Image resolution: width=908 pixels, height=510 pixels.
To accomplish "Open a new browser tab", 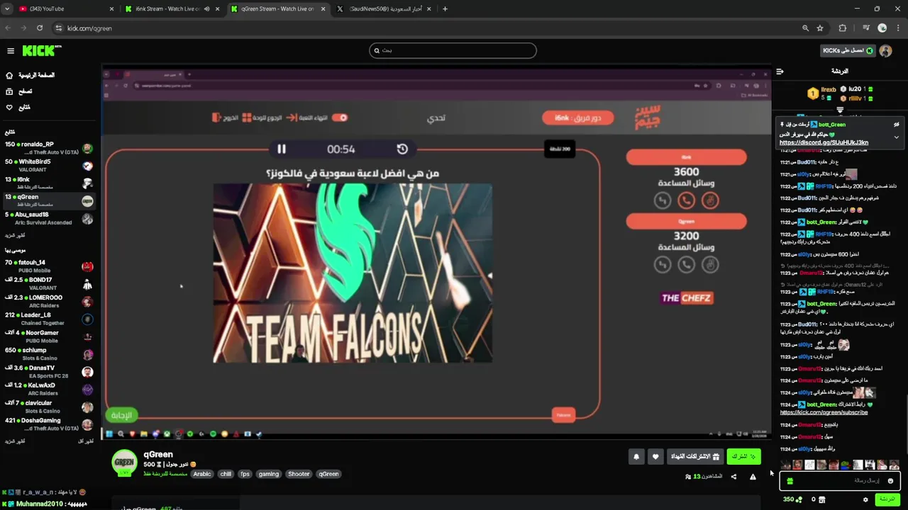I will coord(445,9).
